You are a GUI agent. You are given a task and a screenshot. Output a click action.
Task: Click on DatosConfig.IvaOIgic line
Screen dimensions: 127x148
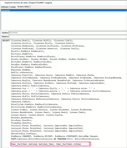(24, 134)
